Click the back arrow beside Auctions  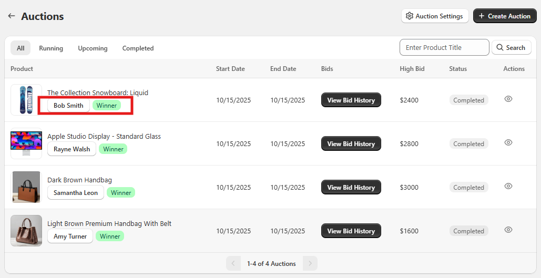[x=12, y=16]
